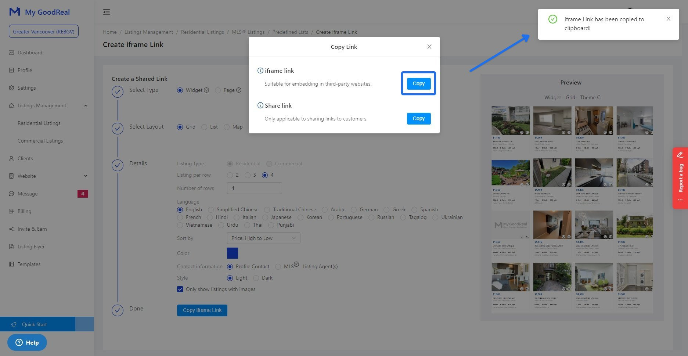Screen dimensions: 688x356
Task: Collapse the Listings Management menu
Action: tap(86, 105)
